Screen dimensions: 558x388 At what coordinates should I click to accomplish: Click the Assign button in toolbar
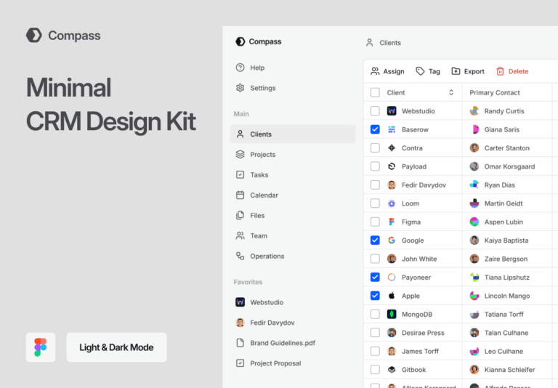tap(387, 71)
